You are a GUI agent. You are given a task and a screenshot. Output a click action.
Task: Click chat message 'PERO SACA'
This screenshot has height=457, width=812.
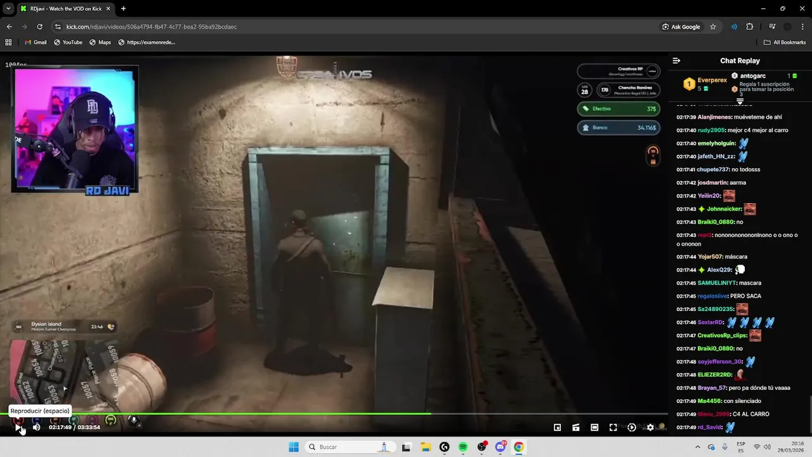[x=745, y=296]
